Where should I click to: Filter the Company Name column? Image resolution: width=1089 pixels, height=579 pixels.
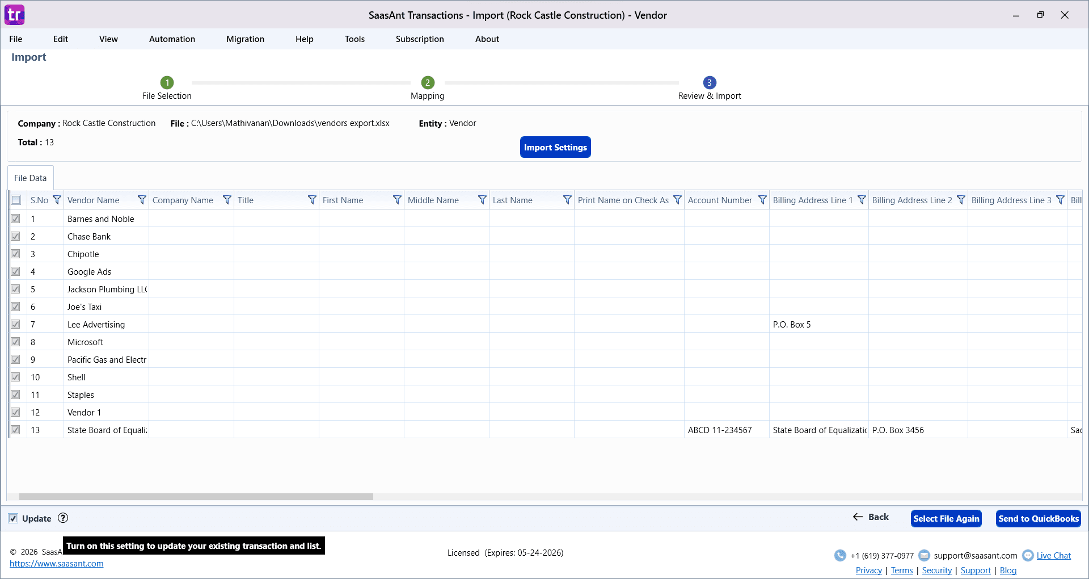click(227, 200)
